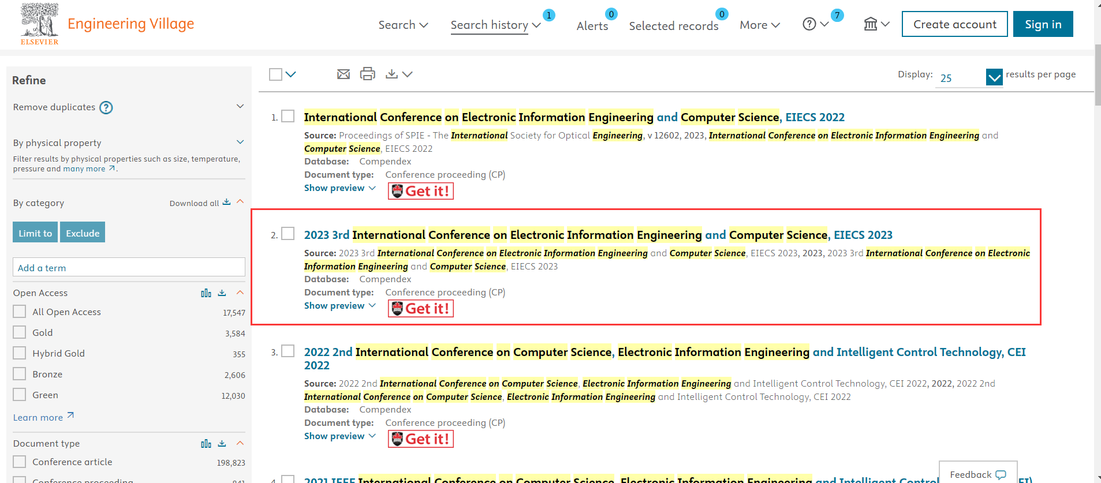1101x483 pixels.
Task: Open result title 2023 3rd International Conference EIECS 2023
Action: click(598, 235)
